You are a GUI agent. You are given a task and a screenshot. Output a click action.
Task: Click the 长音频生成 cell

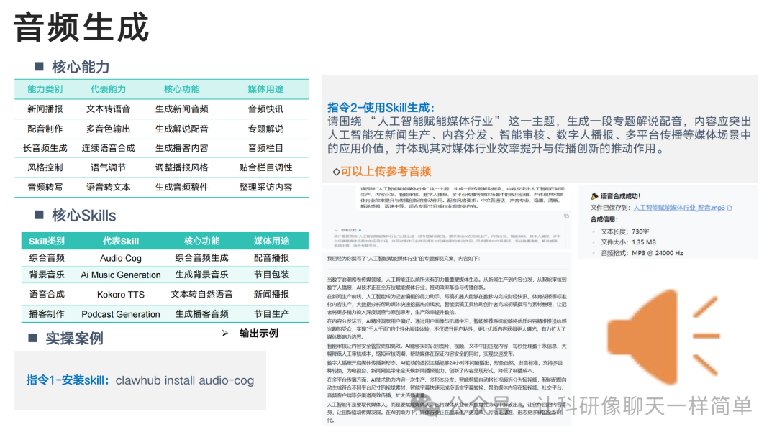tap(45, 148)
